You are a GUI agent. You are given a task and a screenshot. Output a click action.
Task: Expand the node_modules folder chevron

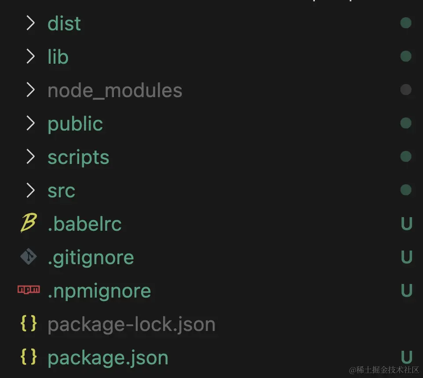[x=30, y=90]
